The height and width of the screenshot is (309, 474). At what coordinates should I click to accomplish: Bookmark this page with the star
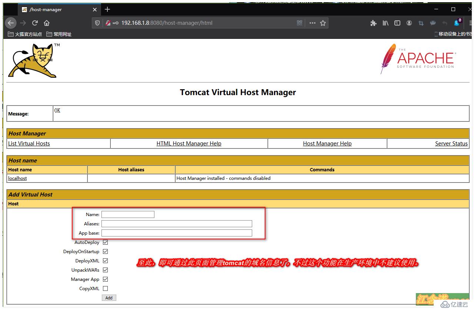pyautogui.click(x=323, y=23)
